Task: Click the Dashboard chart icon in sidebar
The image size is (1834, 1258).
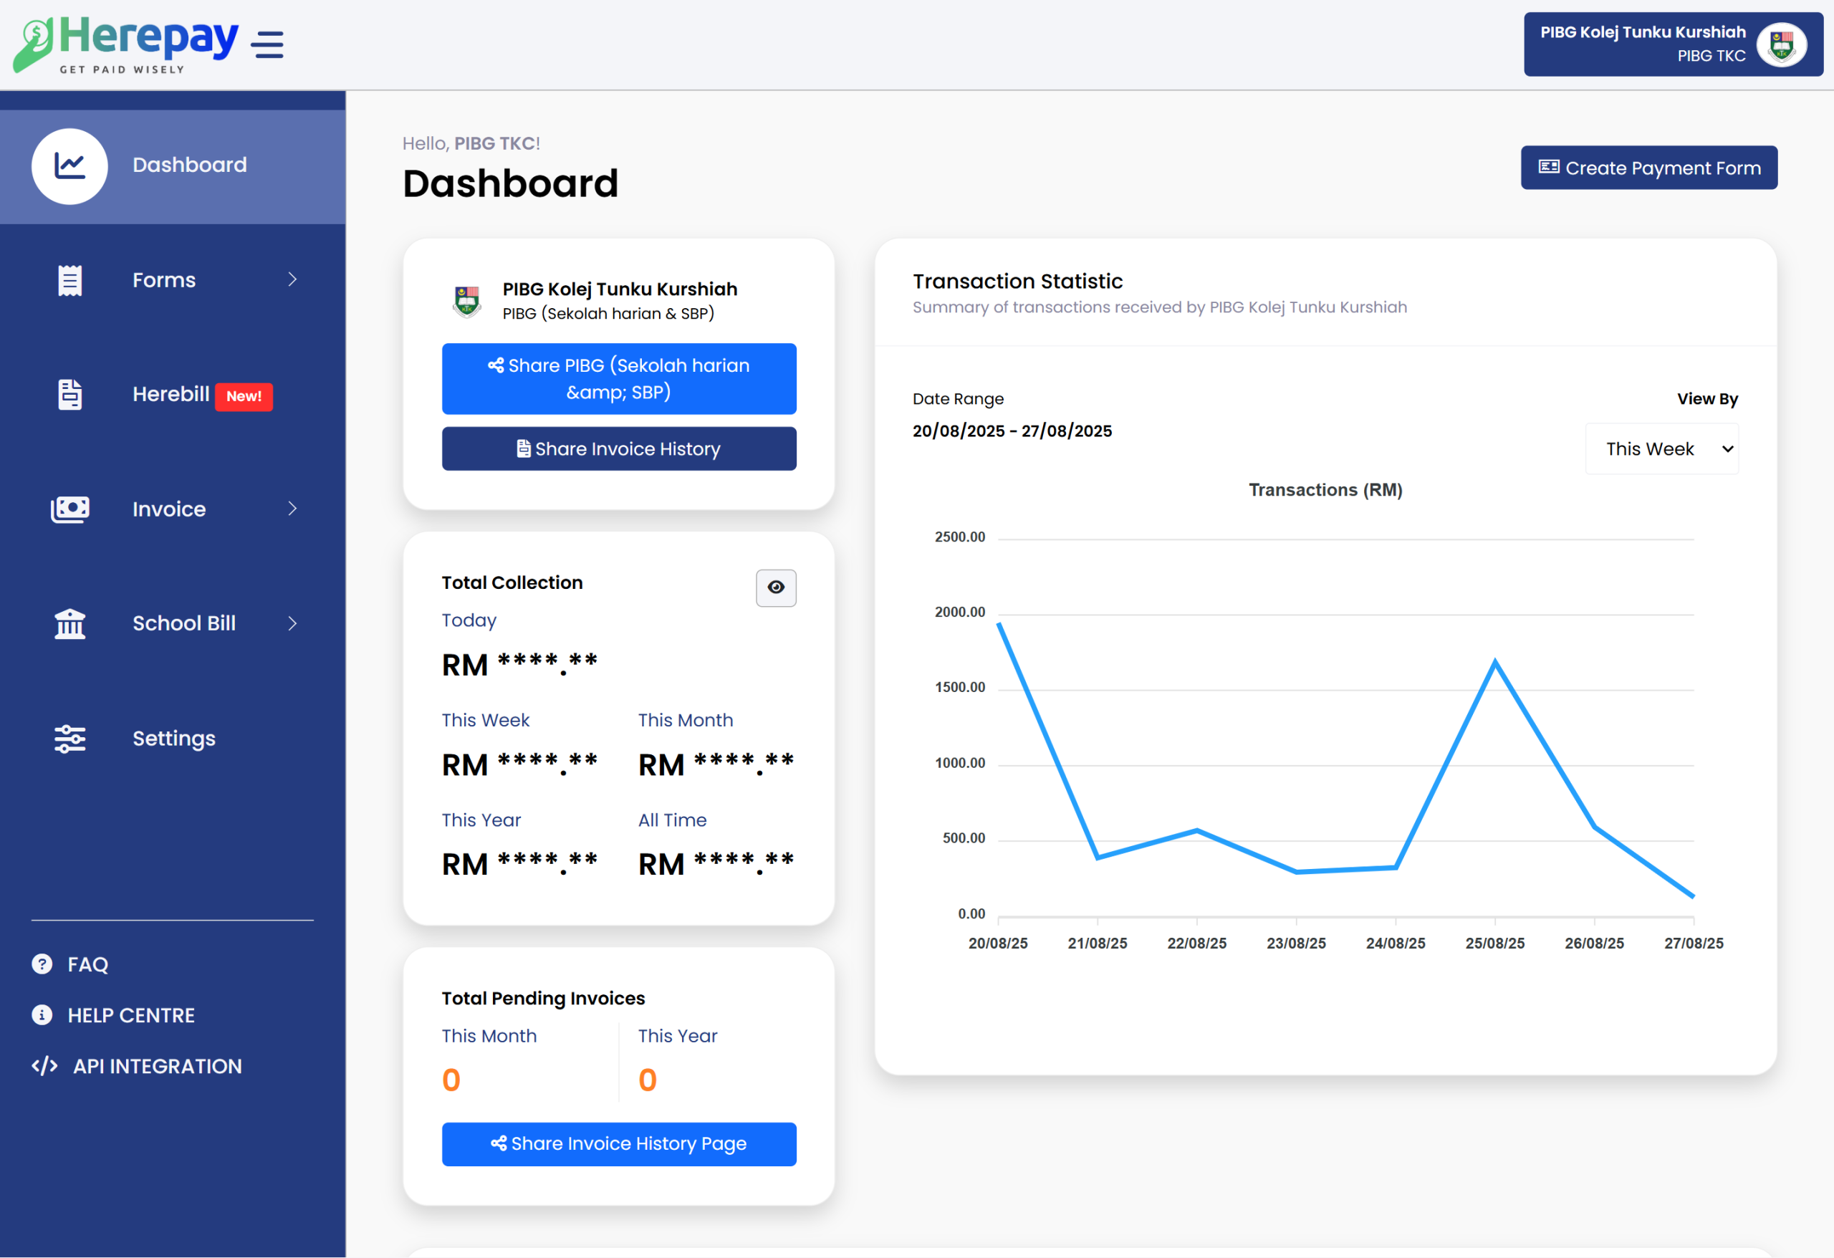Action: (69, 165)
